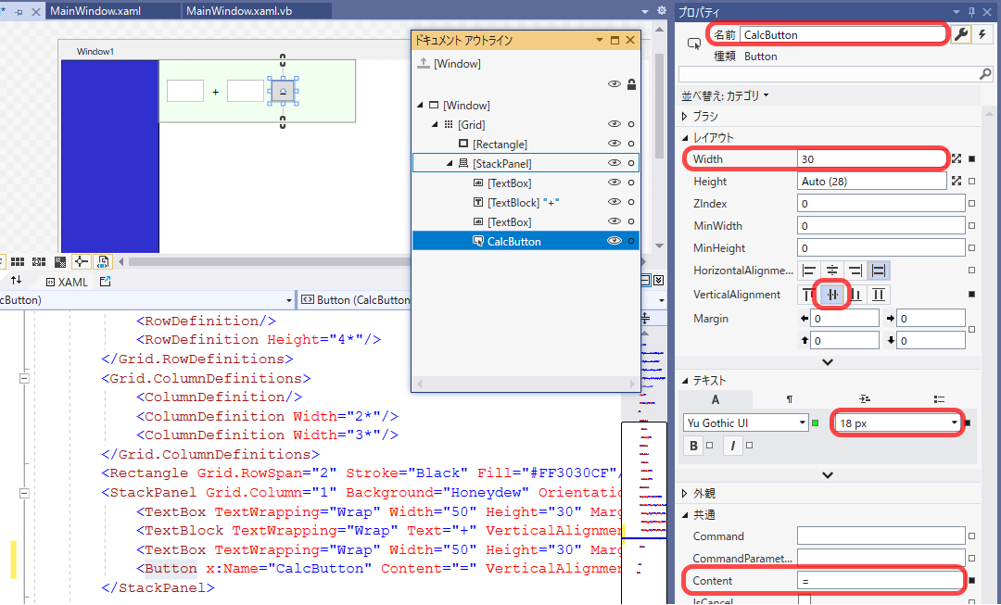Viewport: 1001px width, 605px height.
Task: Open the paragraph tab in テキスト
Action: (790, 399)
